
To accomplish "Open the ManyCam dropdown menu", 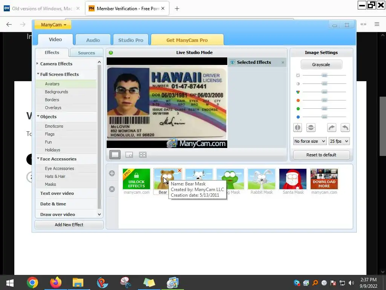I will coord(53,25).
